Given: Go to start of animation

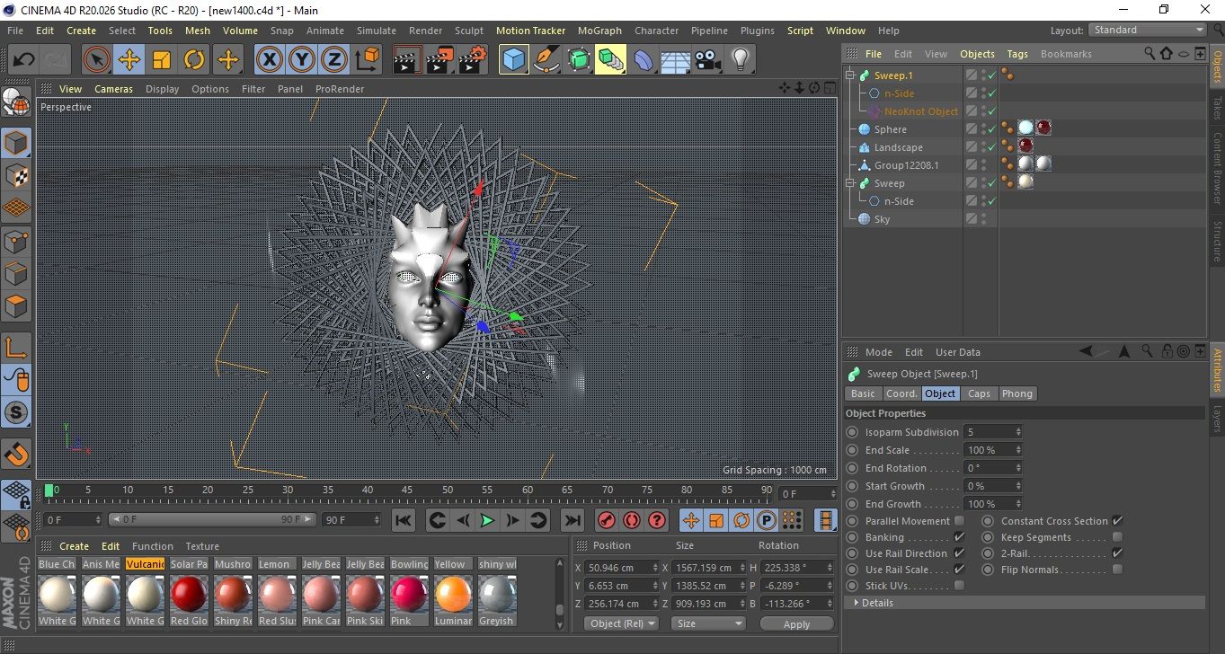Looking at the screenshot, I should (404, 520).
